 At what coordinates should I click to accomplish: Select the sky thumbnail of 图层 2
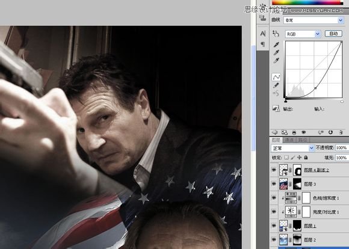point(283,239)
